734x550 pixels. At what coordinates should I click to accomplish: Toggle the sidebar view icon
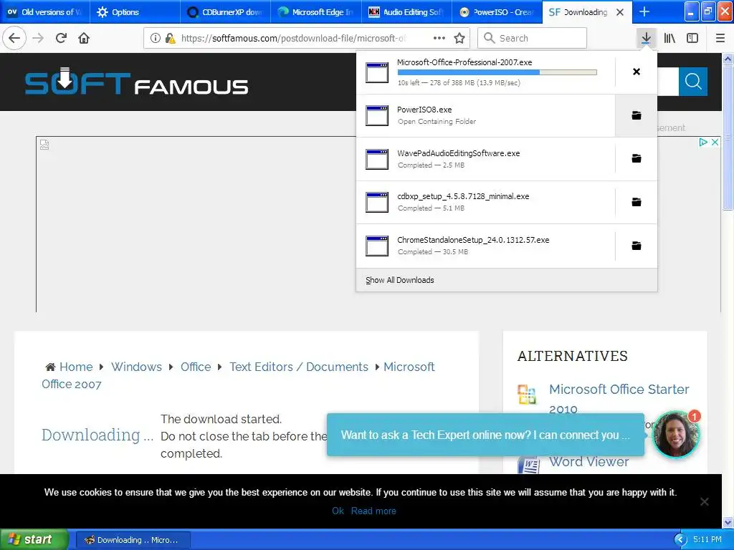click(x=692, y=38)
